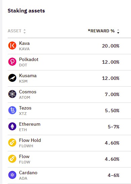Click the Kava coin logo icon
This screenshot has width=131, height=184.
[x=12, y=45]
